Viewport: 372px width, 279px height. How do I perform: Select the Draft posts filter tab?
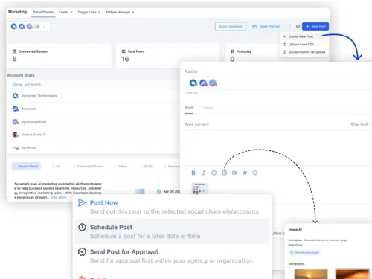click(147, 166)
